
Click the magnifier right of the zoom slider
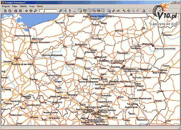pyautogui.click(x=61, y=11)
